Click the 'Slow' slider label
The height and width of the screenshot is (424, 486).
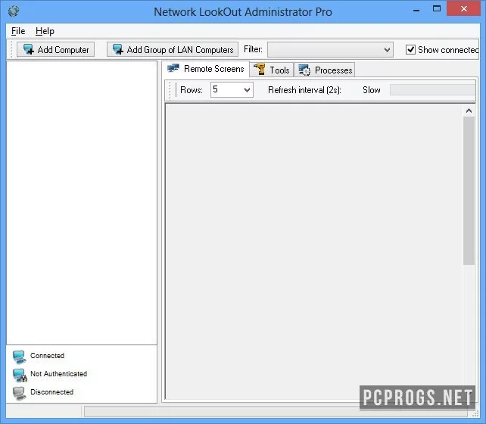coord(372,90)
